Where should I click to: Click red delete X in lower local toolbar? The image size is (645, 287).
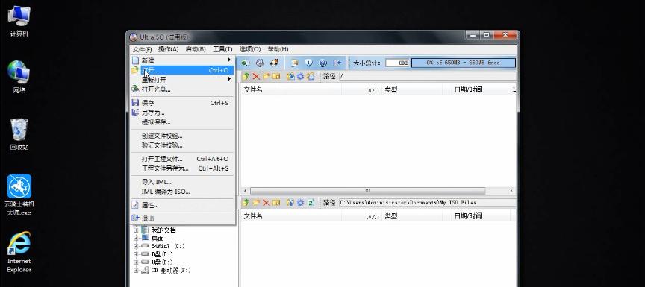tap(267, 203)
